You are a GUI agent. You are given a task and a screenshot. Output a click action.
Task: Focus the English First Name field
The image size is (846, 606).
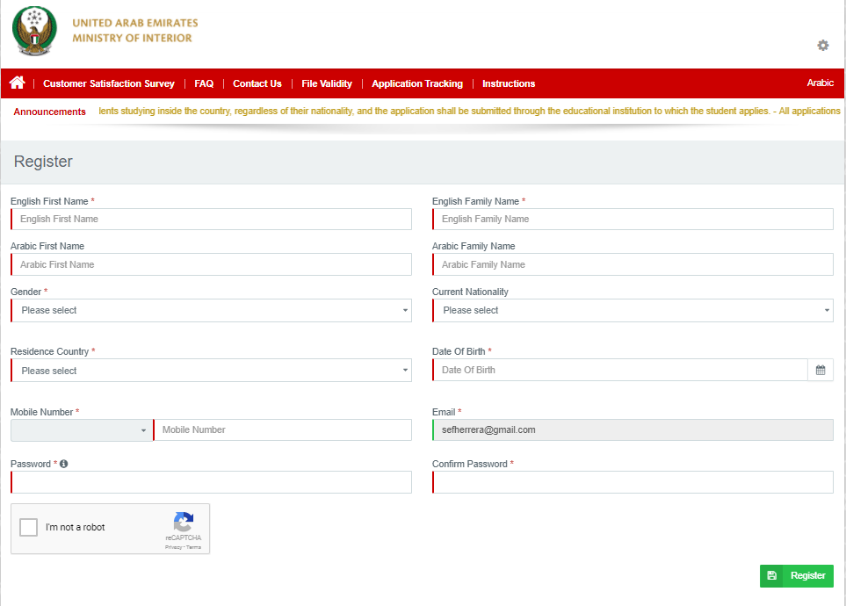(x=211, y=219)
